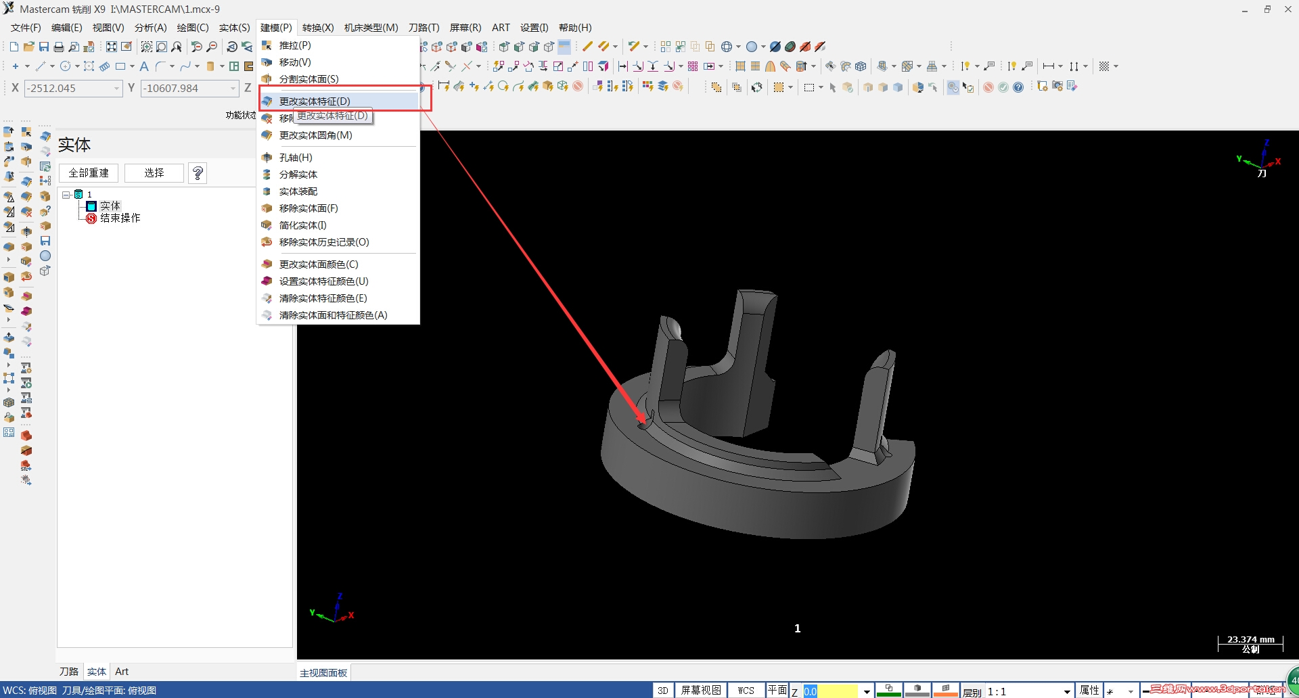Click the question mark help button in Solids panel
1299x698 pixels.
(x=198, y=173)
